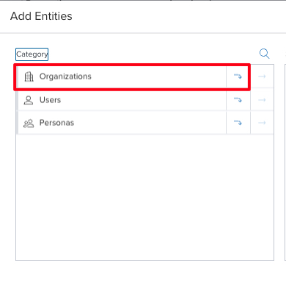Viewport: 286px width, 289px height.
Task: Add Users using its faded right arrow
Action: [x=262, y=100]
